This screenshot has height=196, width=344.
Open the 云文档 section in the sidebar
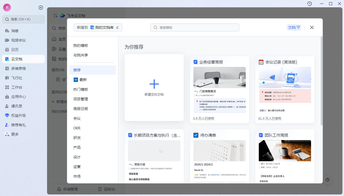pos(23,59)
